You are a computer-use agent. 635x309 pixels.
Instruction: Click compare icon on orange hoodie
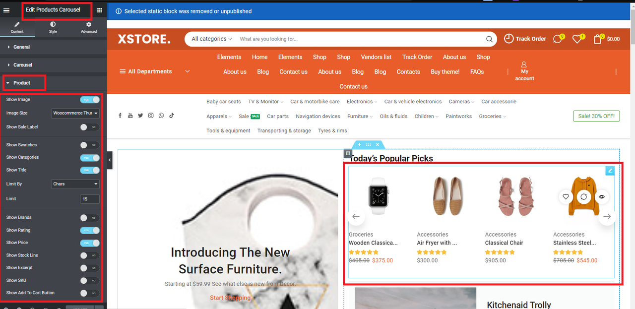tap(583, 197)
